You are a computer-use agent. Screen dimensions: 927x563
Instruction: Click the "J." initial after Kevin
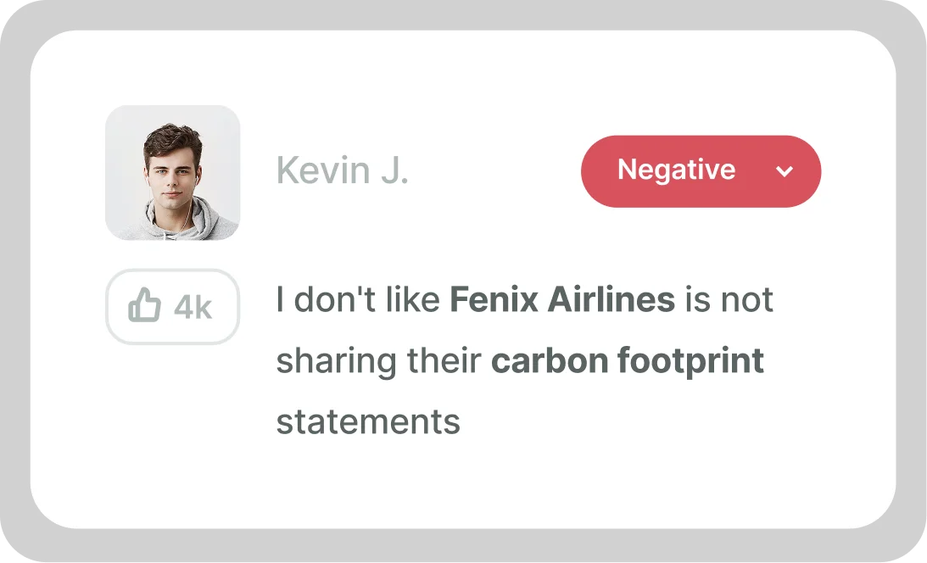click(394, 170)
